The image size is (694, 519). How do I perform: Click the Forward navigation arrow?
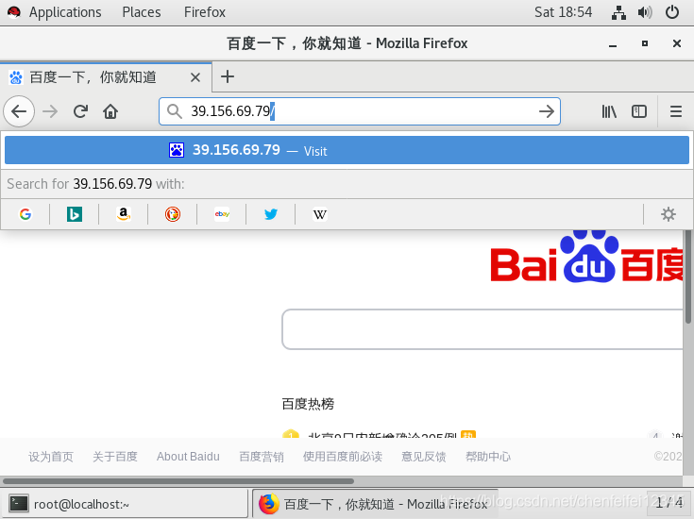(x=50, y=111)
